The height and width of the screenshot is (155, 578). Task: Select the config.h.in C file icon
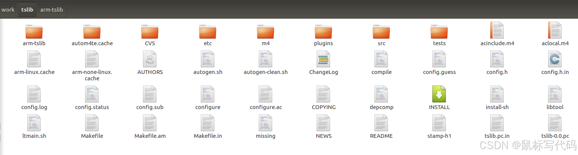555,59
